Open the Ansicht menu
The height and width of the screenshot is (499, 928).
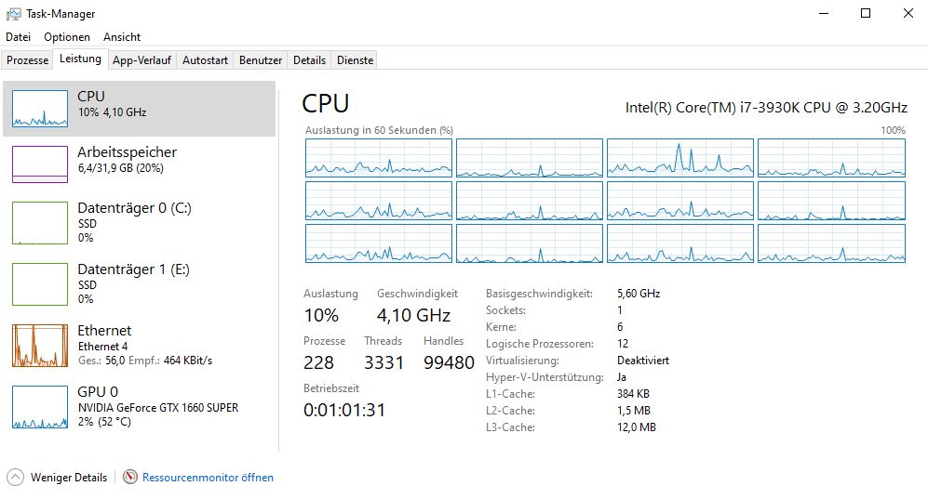(122, 36)
